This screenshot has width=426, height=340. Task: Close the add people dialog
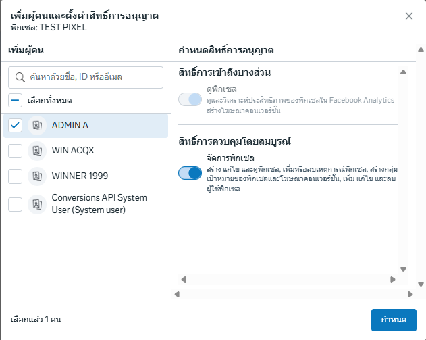click(x=408, y=16)
